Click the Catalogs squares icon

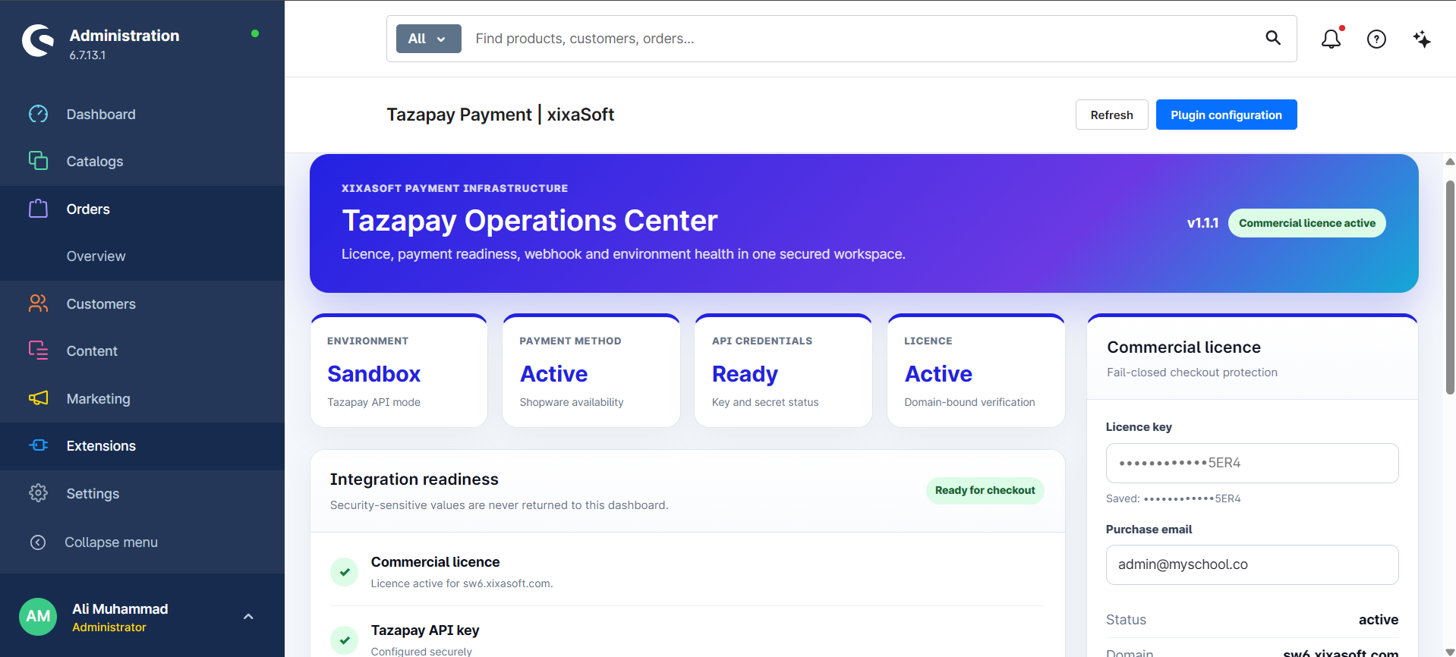pyautogui.click(x=38, y=161)
